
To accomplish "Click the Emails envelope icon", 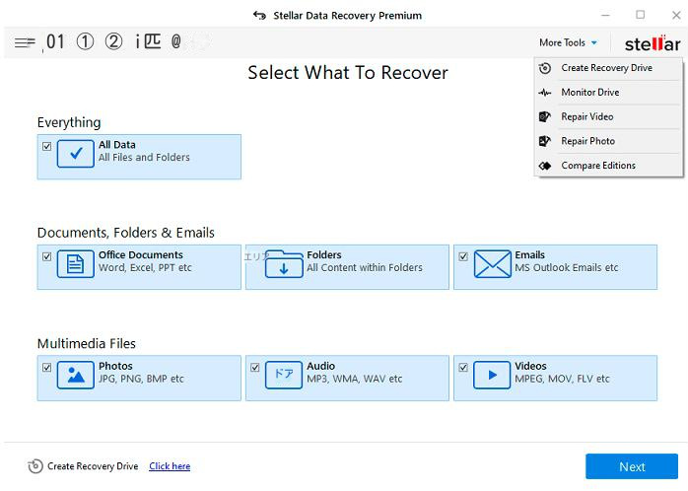I will coord(492,263).
